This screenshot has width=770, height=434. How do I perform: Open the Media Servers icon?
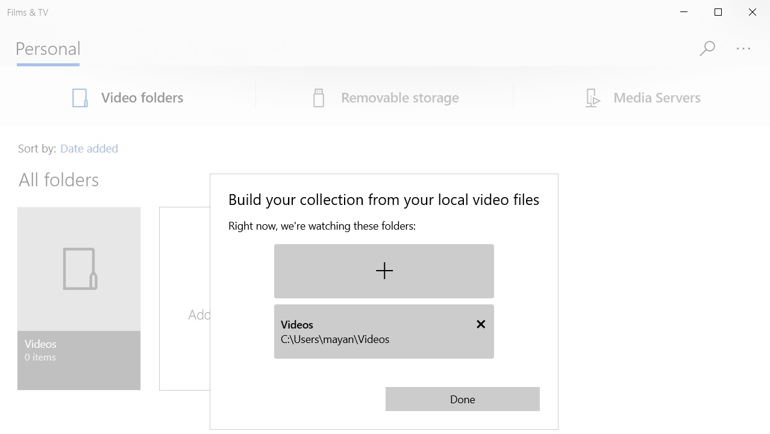(592, 97)
